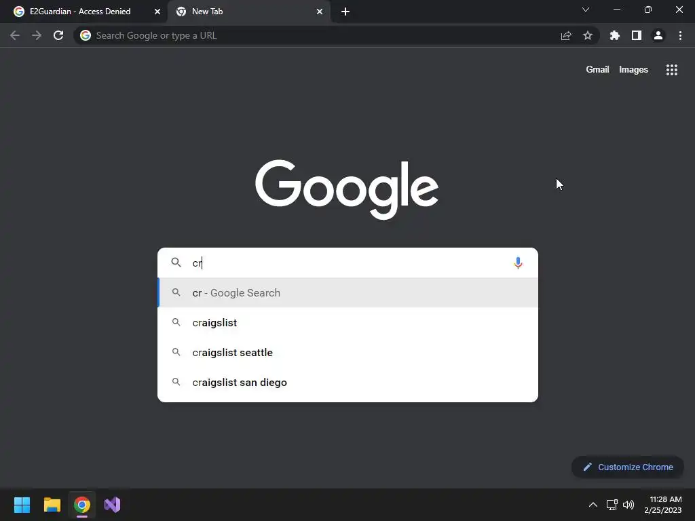The height and width of the screenshot is (521, 695).
Task: Close the E2Guardian - Access Denied tab
Action: point(157,12)
